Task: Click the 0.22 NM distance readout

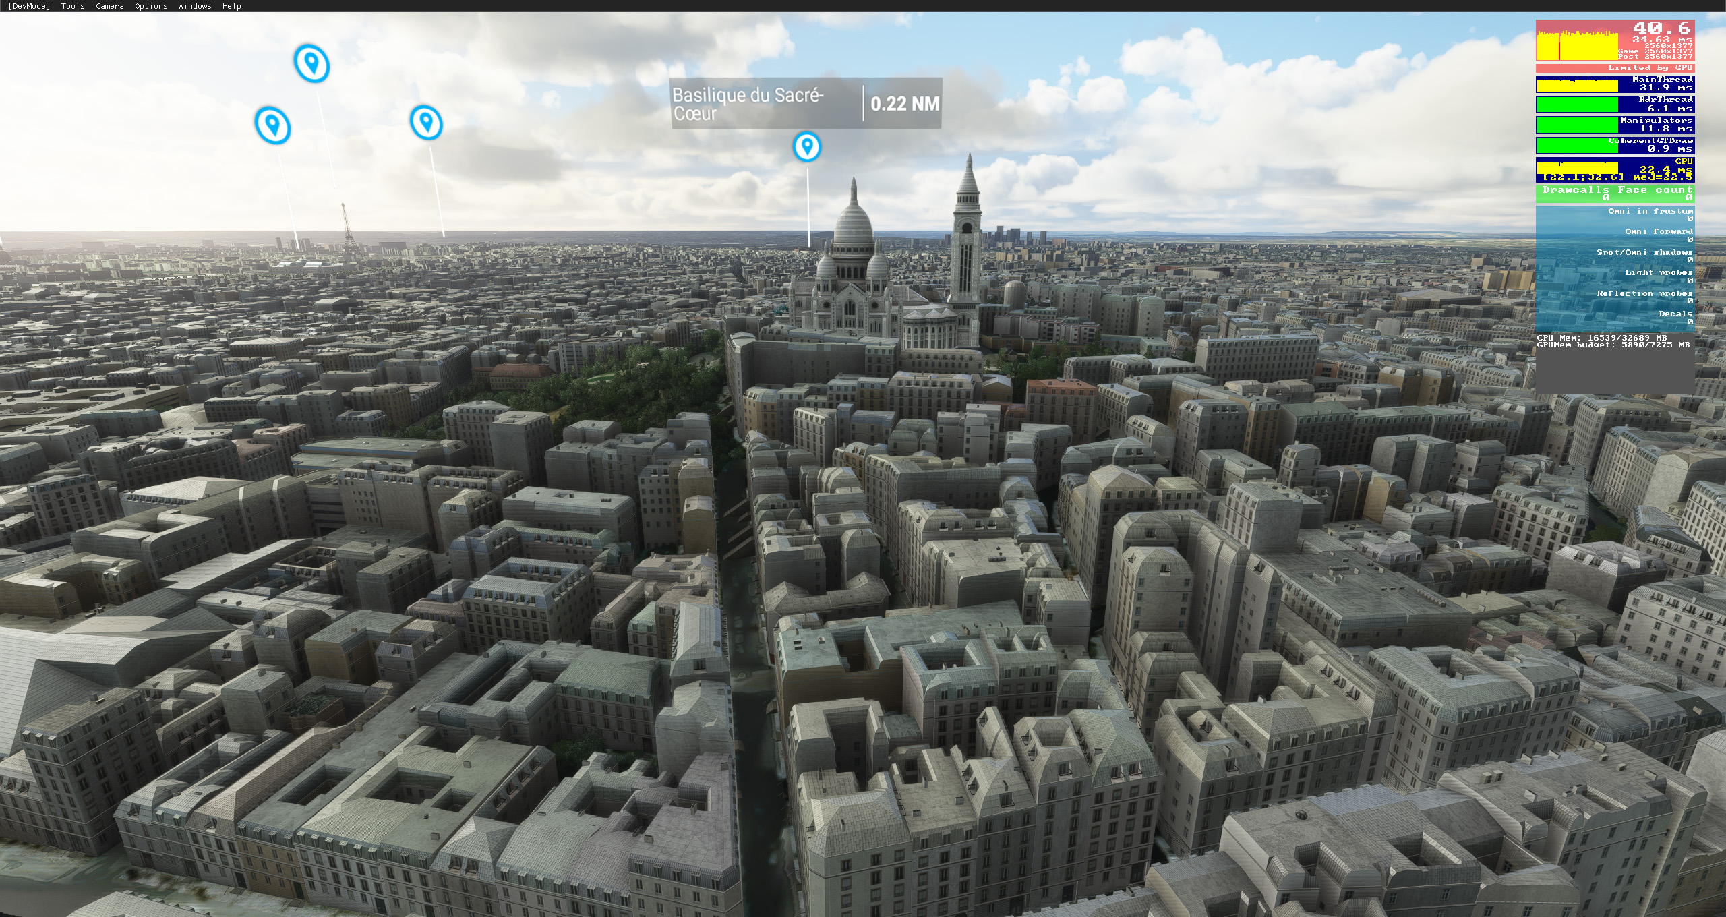Action: pyautogui.click(x=904, y=104)
